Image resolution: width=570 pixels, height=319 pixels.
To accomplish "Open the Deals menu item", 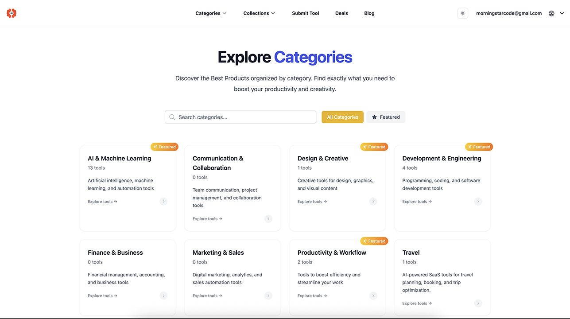I will pyautogui.click(x=341, y=13).
